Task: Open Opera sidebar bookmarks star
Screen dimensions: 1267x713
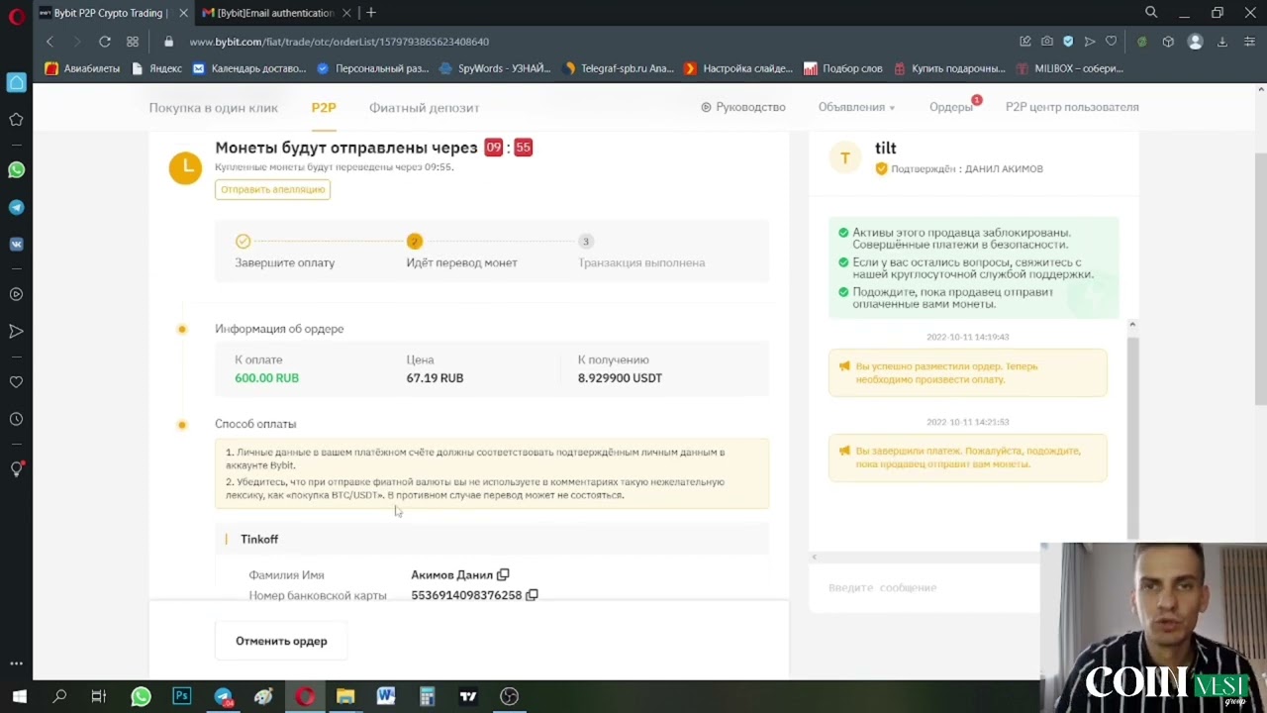Action: click(16, 120)
